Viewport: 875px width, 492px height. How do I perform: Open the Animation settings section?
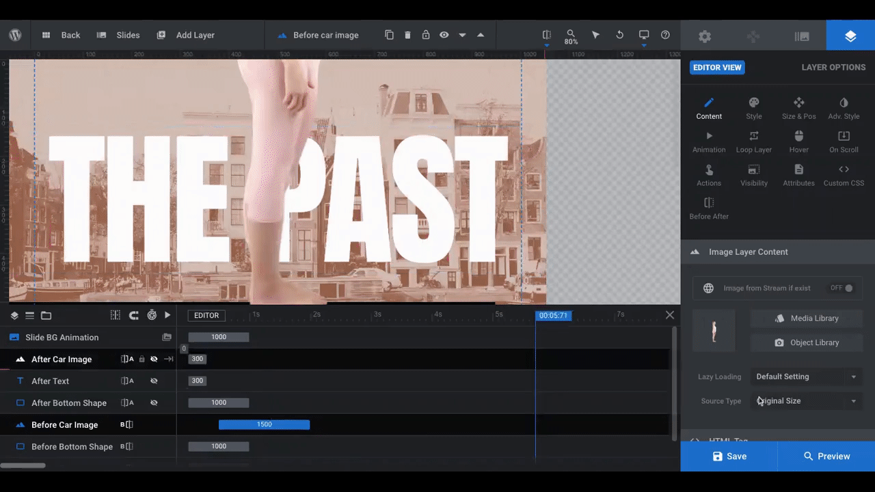pyautogui.click(x=709, y=142)
